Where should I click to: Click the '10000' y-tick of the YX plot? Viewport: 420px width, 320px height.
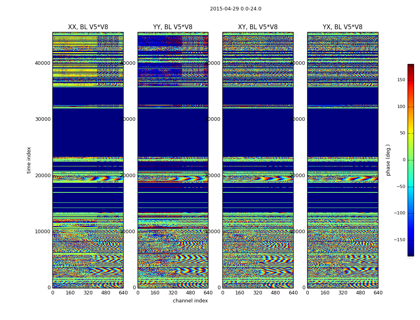tap(298, 231)
